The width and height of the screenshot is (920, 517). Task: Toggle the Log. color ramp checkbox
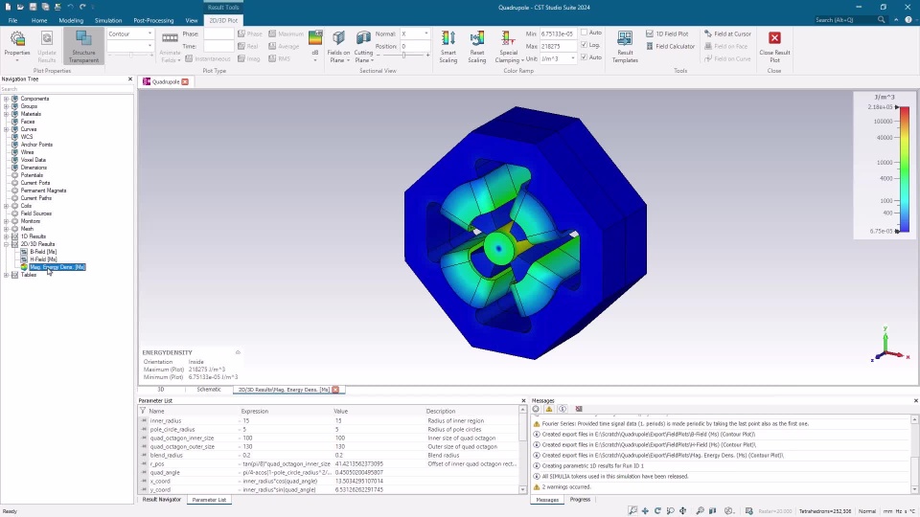click(584, 45)
